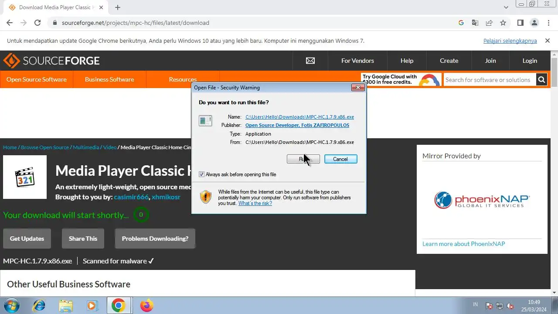Click the page scrollbar down arrow

click(x=555, y=293)
